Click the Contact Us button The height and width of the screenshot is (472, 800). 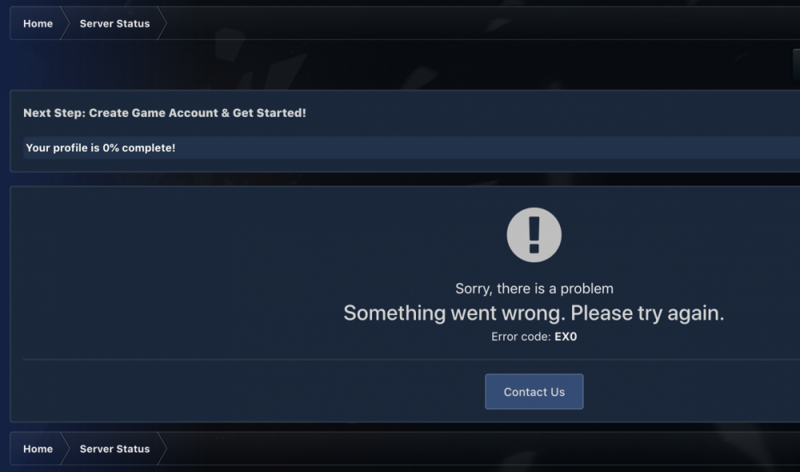[x=534, y=391]
